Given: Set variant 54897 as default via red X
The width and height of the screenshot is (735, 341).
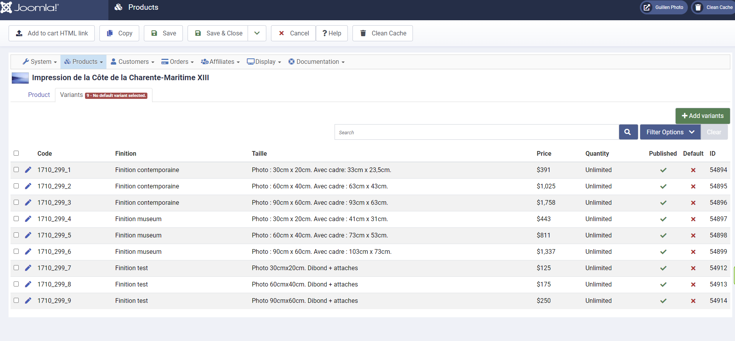Looking at the screenshot, I should click(x=693, y=219).
